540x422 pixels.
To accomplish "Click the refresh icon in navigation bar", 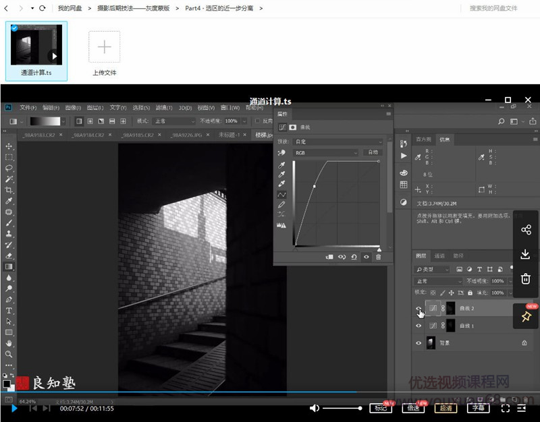I will click(43, 8).
